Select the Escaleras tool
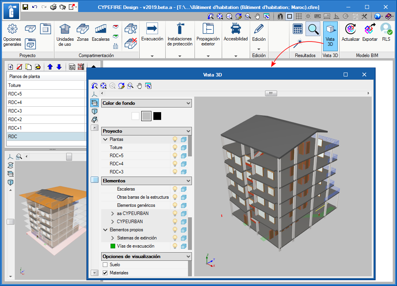Image resolution: width=397 pixels, height=286 pixels. pos(100,33)
